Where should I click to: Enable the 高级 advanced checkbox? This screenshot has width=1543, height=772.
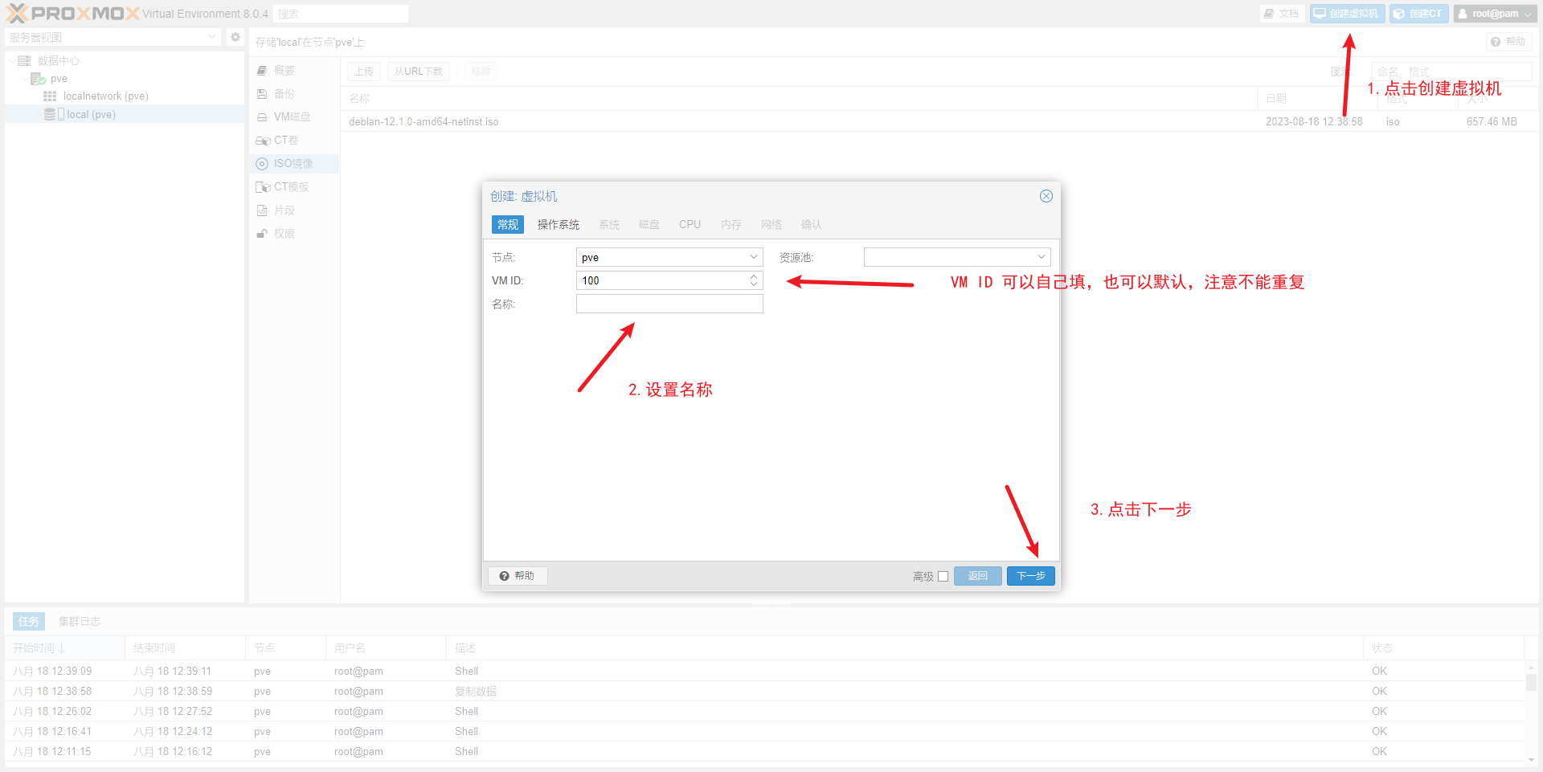(x=943, y=577)
